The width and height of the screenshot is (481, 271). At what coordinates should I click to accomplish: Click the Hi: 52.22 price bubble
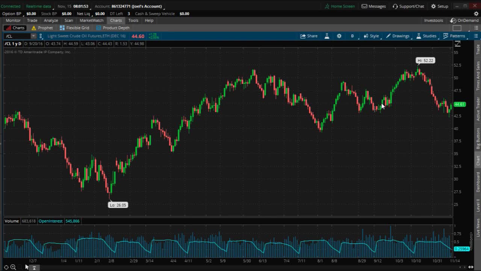coord(425,60)
